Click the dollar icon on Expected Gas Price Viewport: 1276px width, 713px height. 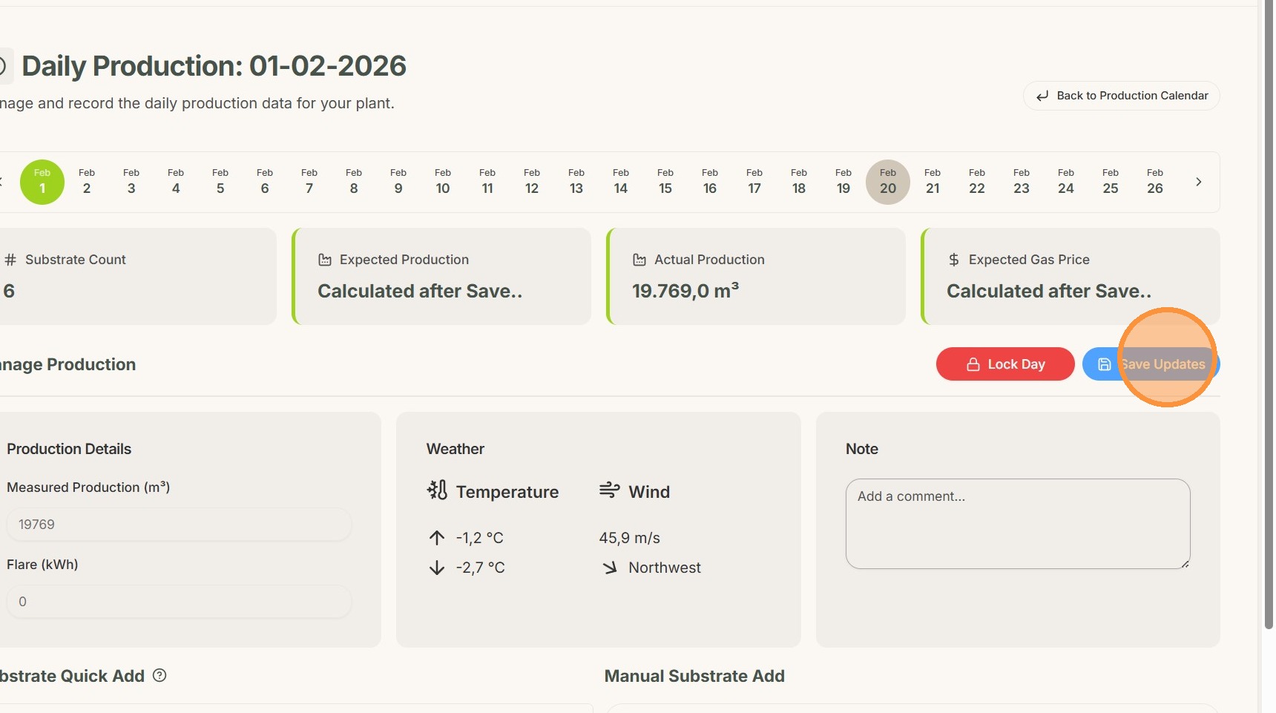(x=954, y=260)
